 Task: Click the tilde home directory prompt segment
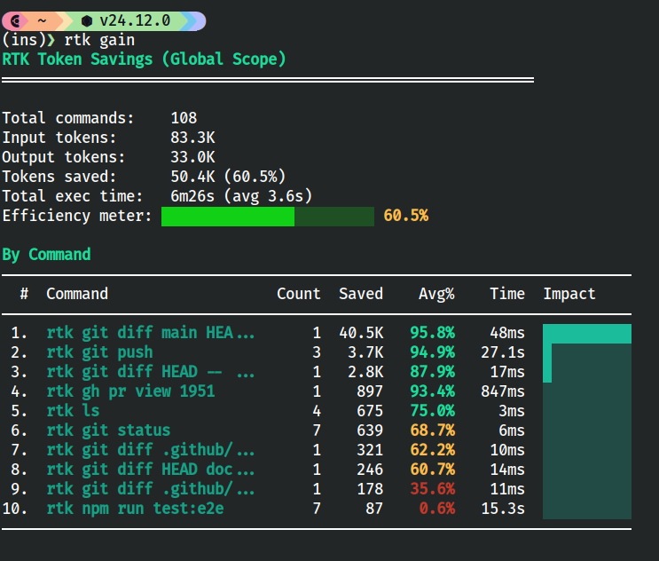(x=41, y=20)
